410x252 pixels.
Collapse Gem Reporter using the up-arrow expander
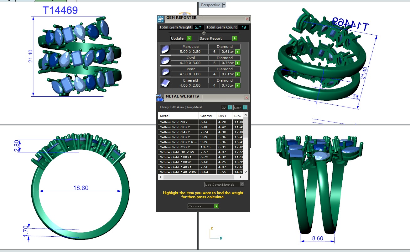[204, 33]
